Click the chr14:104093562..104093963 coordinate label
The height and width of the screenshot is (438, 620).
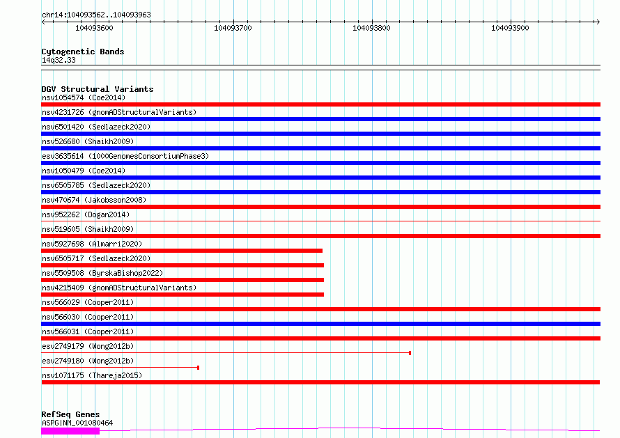[x=96, y=15]
